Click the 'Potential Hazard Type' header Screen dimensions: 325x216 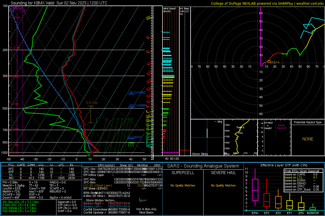click(308, 122)
